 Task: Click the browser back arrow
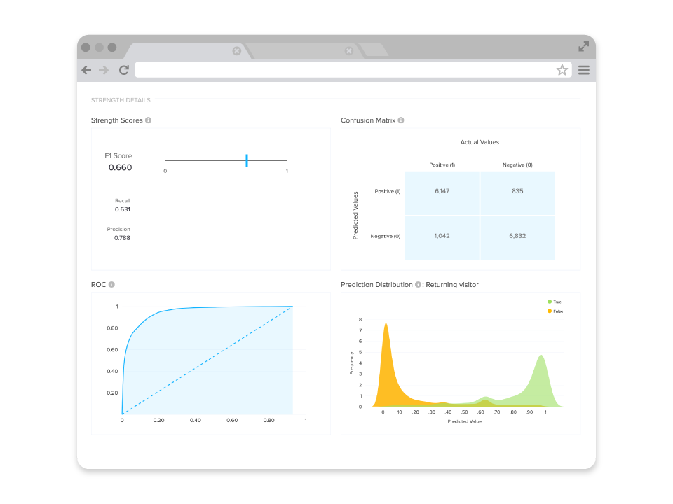(86, 70)
